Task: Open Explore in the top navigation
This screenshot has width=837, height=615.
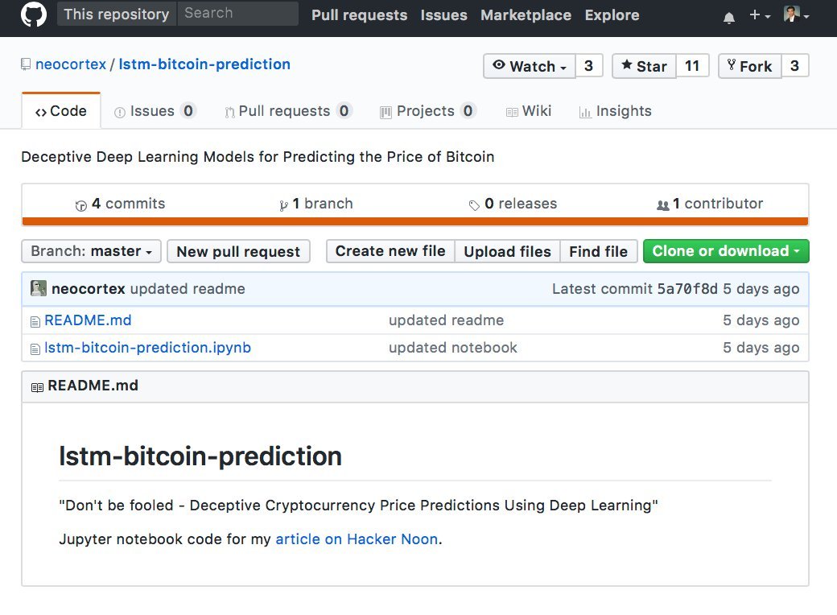Action: tap(612, 15)
